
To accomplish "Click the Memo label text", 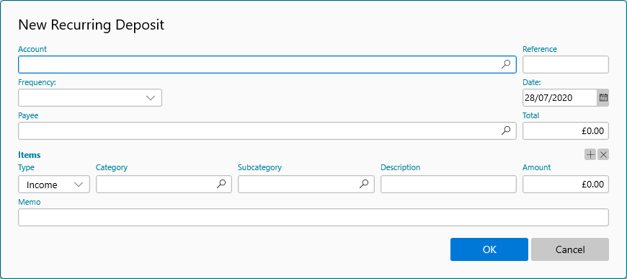I will pyautogui.click(x=30, y=202).
